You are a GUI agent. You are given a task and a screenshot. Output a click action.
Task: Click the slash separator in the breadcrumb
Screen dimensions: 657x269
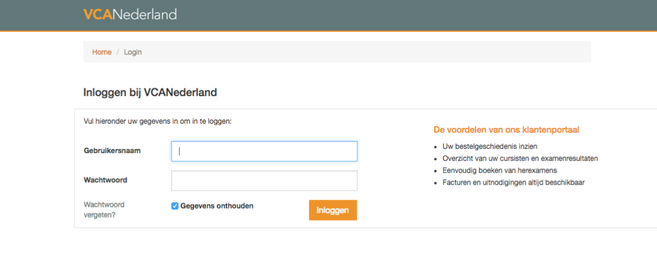118,52
